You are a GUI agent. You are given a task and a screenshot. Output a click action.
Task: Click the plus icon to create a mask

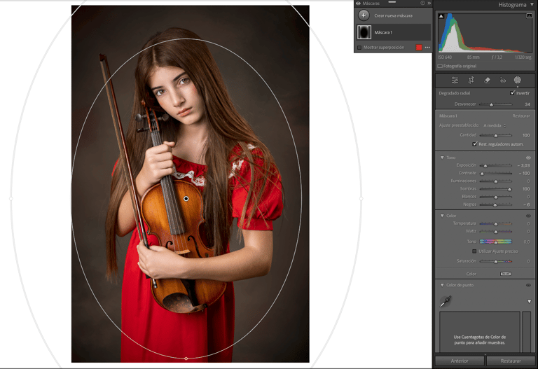[364, 15]
